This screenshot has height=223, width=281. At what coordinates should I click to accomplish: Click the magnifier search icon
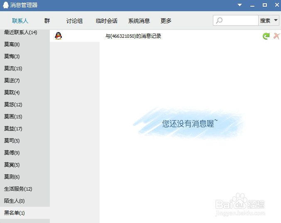pos(219,20)
